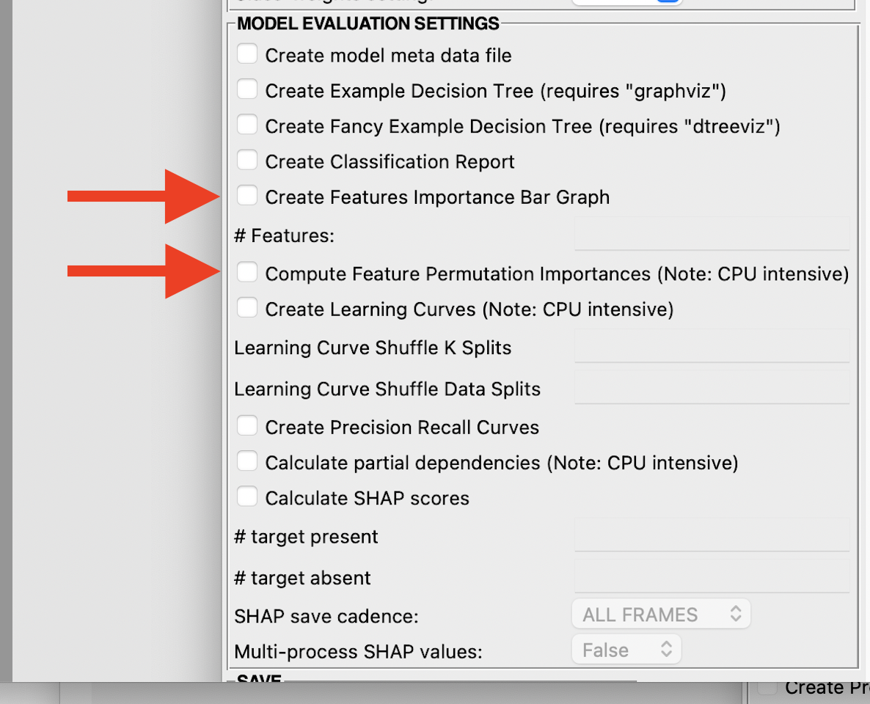Check "Create Learning Curves" option

pos(247,307)
